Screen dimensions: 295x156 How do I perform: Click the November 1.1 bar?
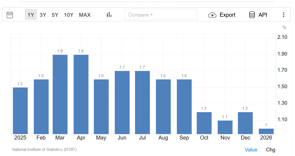[225, 127]
